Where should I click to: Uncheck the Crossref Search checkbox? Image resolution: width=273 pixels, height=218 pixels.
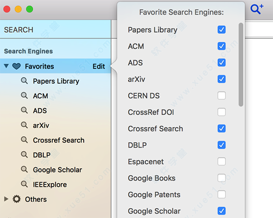click(x=222, y=128)
